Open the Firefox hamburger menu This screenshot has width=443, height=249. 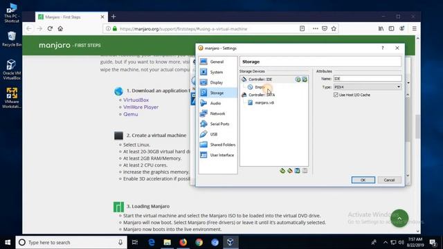click(414, 28)
